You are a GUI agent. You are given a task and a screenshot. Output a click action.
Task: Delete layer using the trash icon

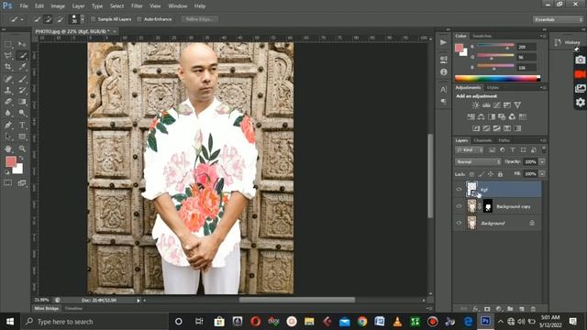click(x=533, y=309)
